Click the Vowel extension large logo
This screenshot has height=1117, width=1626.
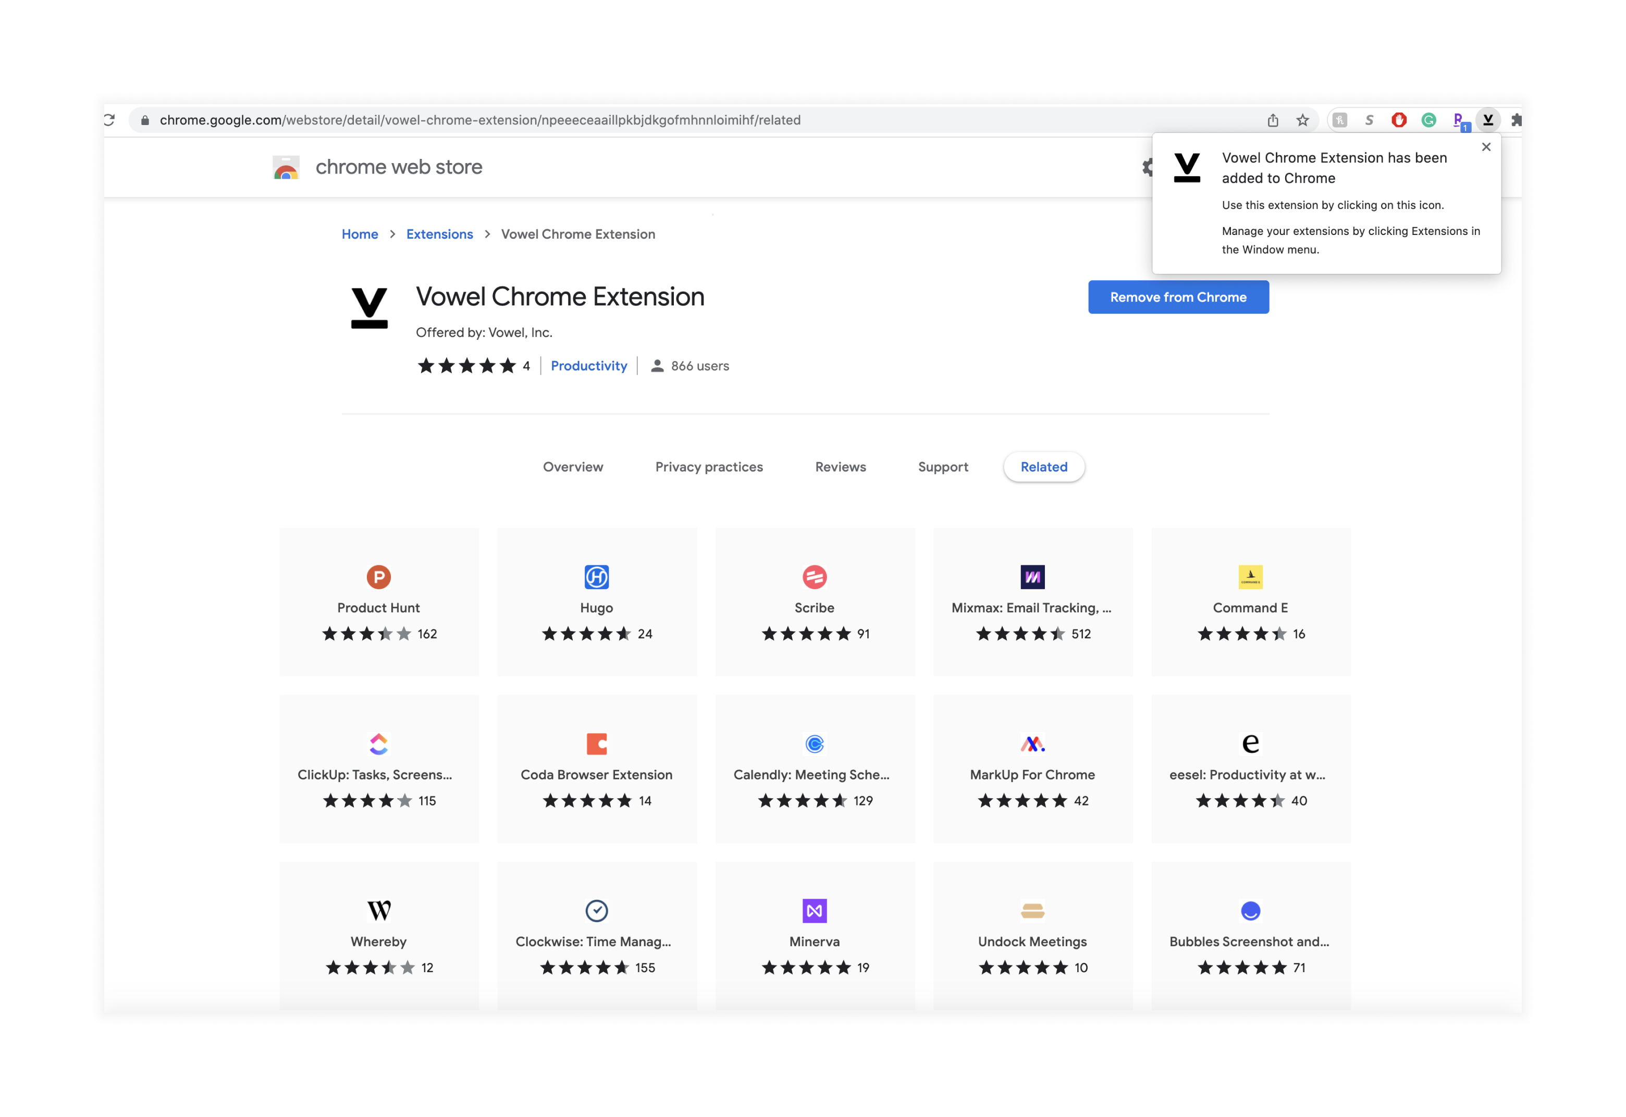point(369,308)
